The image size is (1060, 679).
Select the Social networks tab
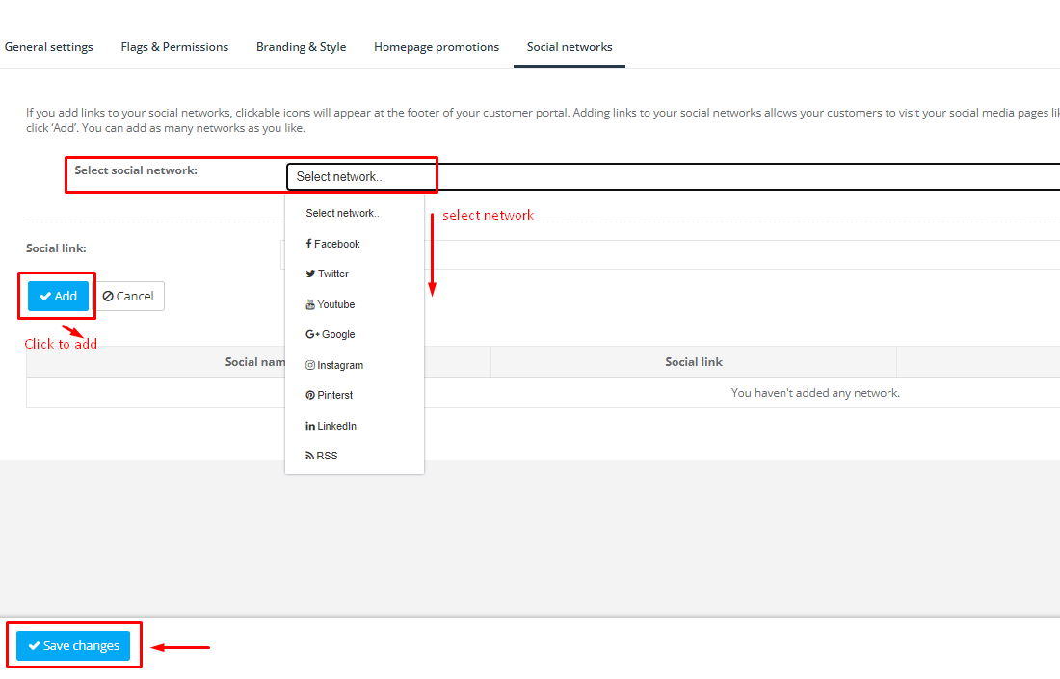[569, 46]
